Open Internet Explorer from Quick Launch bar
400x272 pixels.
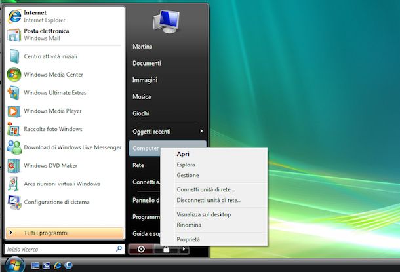pyautogui.click(x=58, y=265)
